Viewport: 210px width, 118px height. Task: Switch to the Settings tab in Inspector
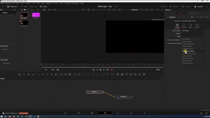197,26
